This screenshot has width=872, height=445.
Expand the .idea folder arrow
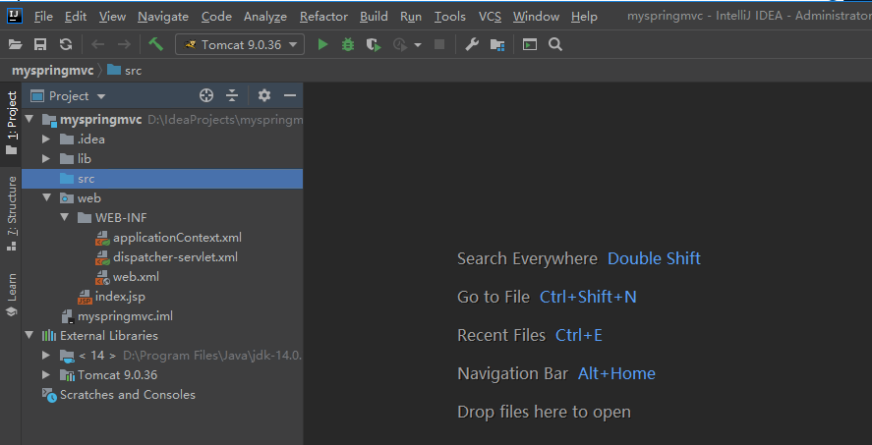click(47, 139)
